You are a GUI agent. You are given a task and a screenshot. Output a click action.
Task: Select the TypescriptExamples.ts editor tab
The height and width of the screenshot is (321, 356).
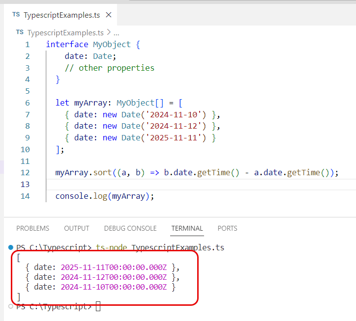[x=60, y=15]
